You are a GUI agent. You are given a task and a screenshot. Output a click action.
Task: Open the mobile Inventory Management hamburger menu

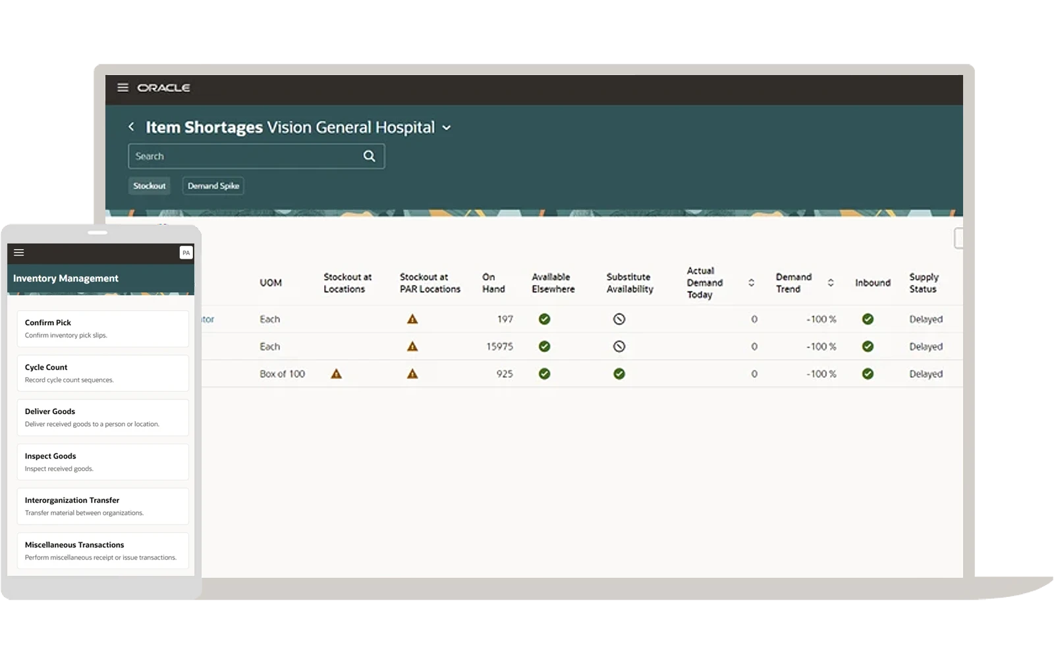[19, 253]
